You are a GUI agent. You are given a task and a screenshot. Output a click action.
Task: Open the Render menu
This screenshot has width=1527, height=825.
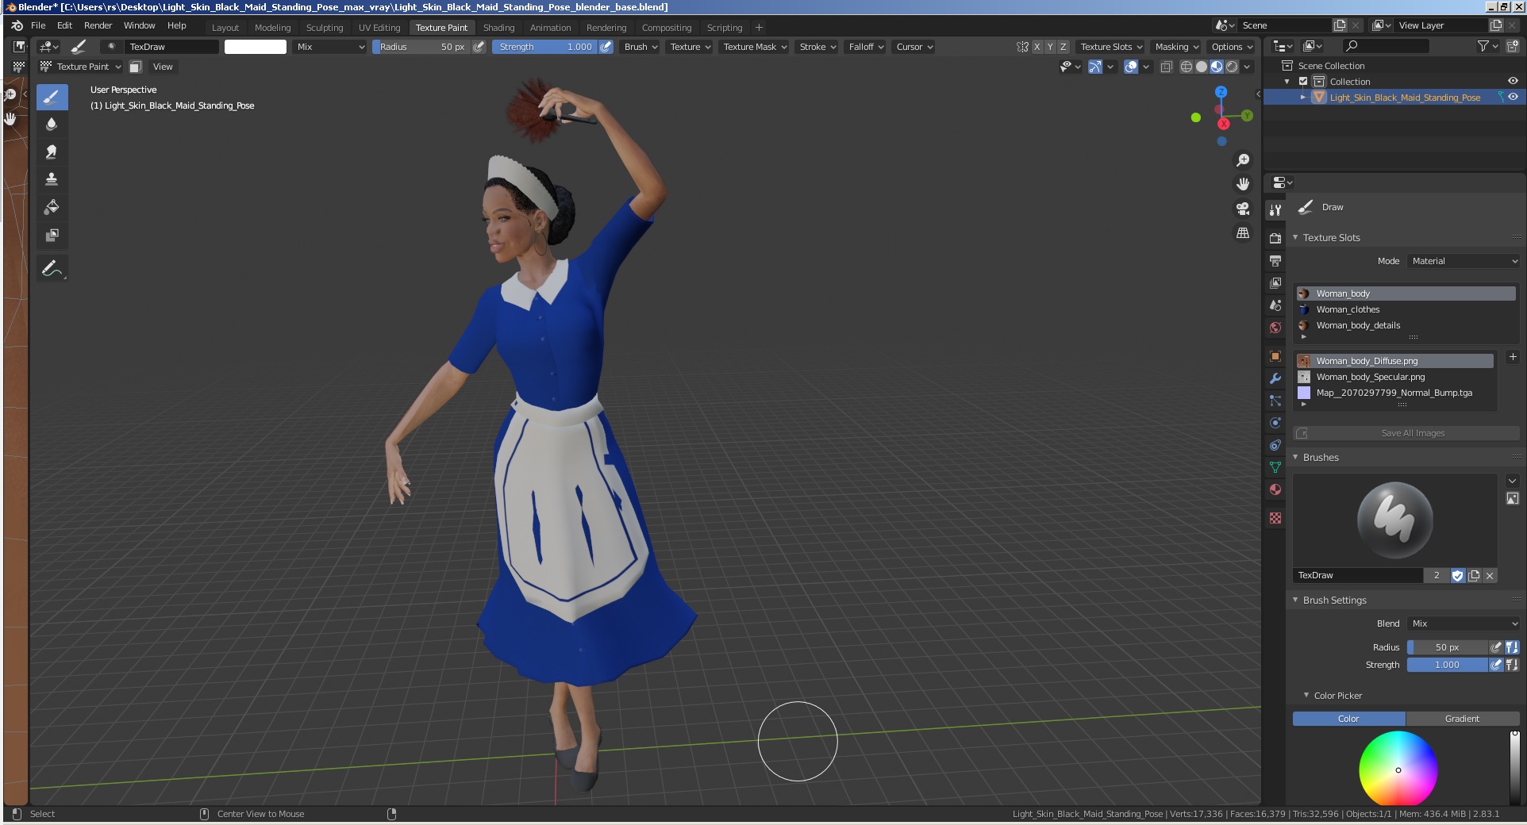pos(98,25)
